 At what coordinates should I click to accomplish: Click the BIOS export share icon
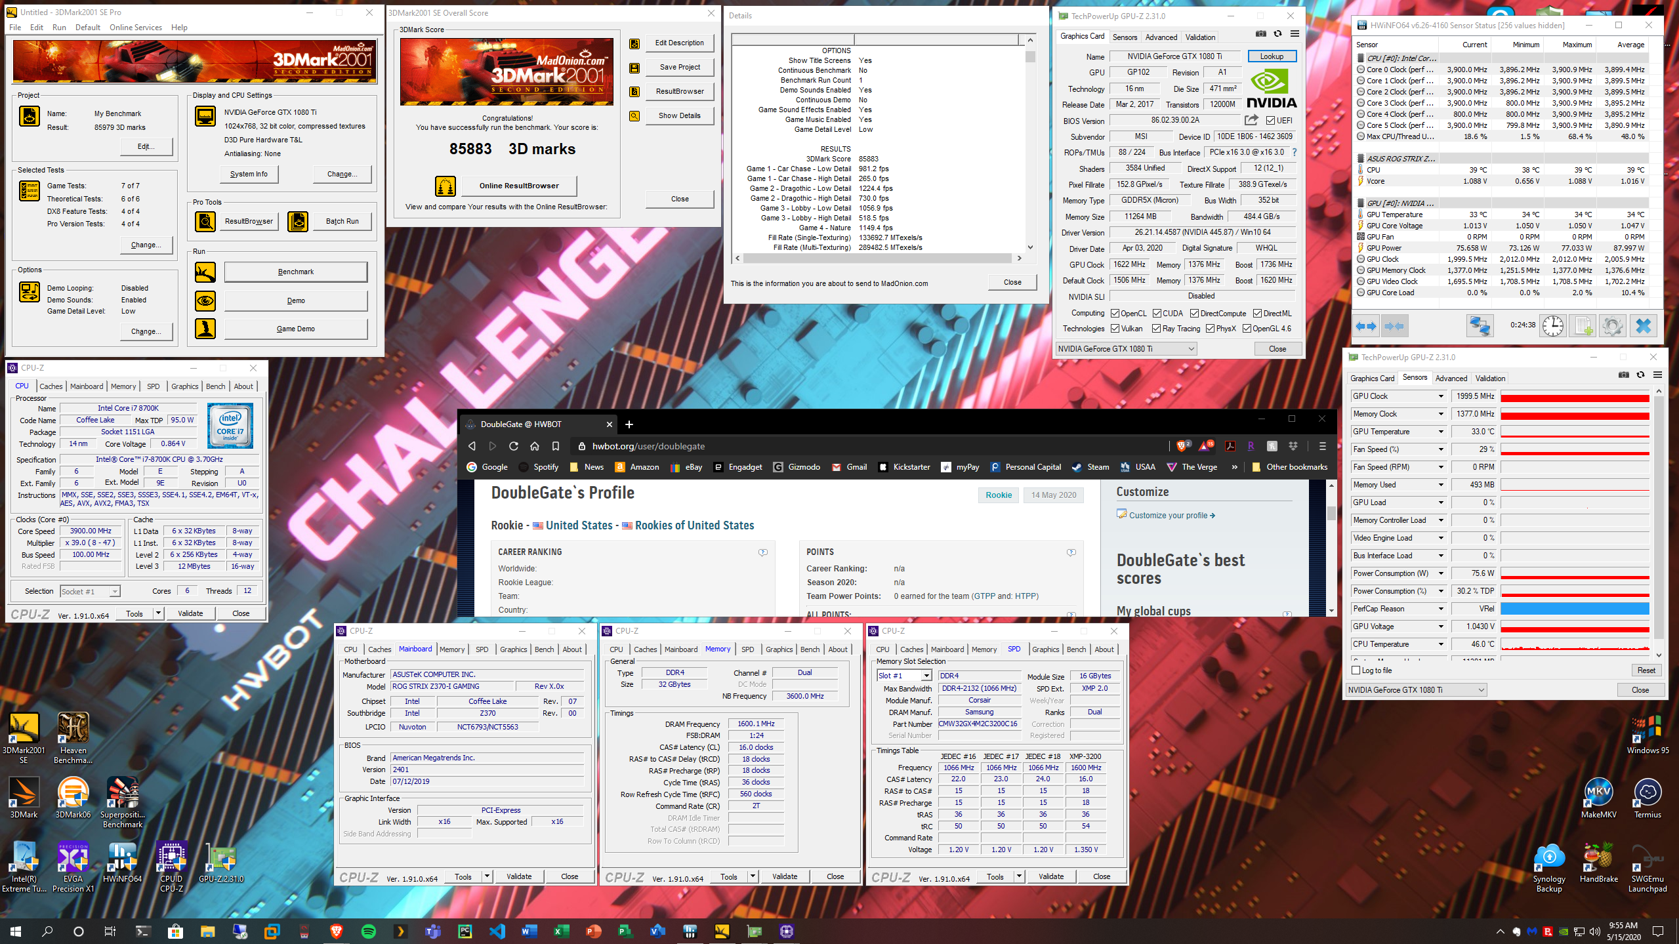pyautogui.click(x=1251, y=120)
